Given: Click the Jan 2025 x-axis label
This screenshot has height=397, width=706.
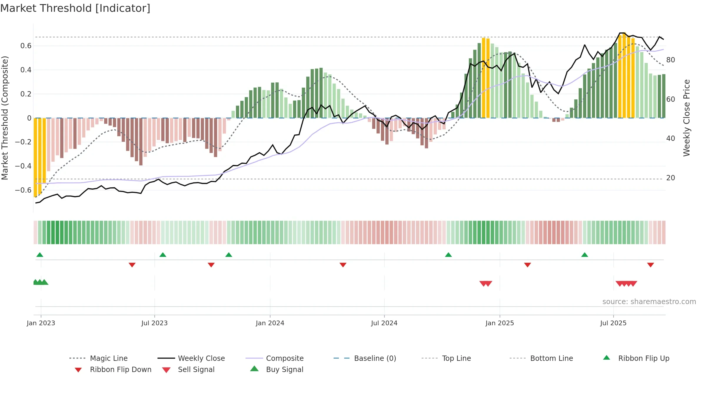Looking at the screenshot, I should point(499,323).
